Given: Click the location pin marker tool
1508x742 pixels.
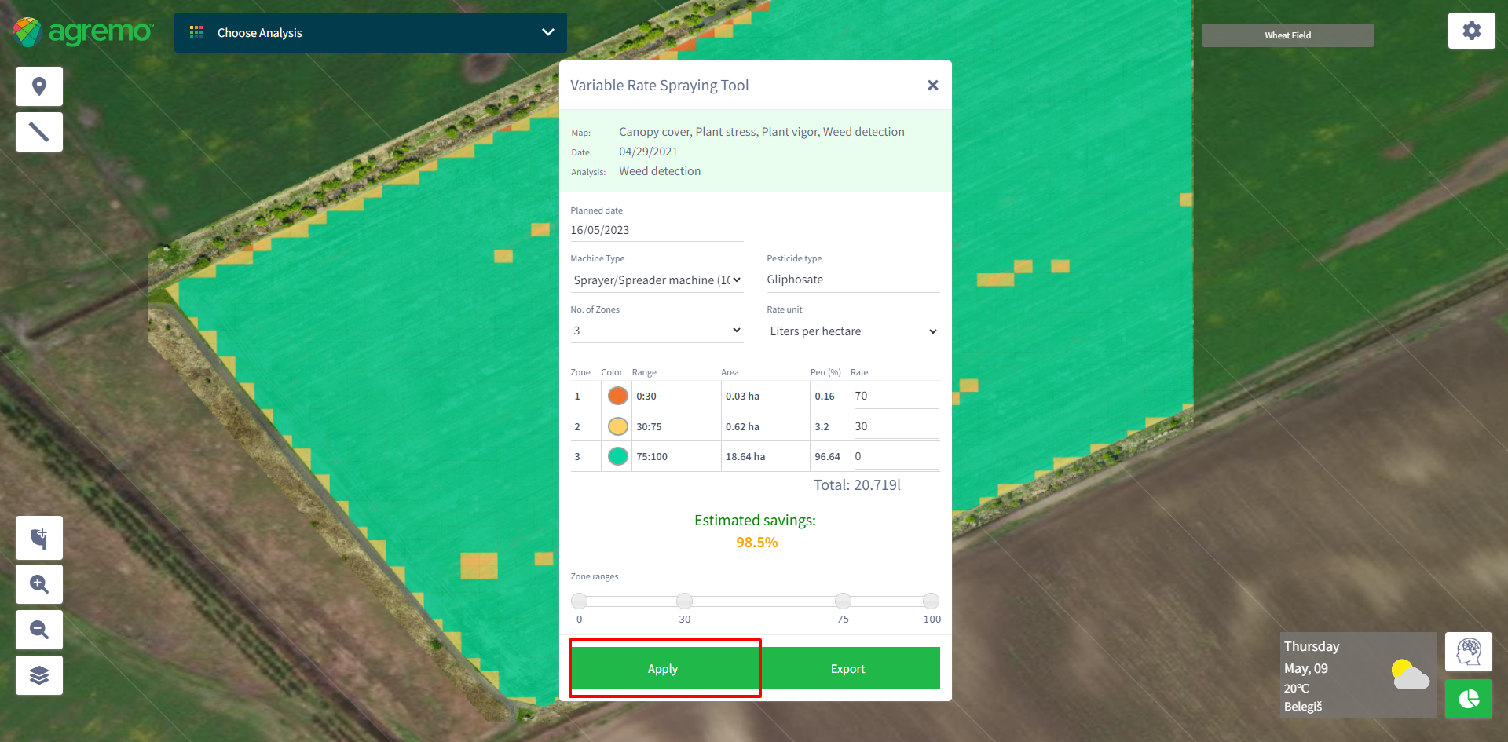Looking at the screenshot, I should (39, 86).
